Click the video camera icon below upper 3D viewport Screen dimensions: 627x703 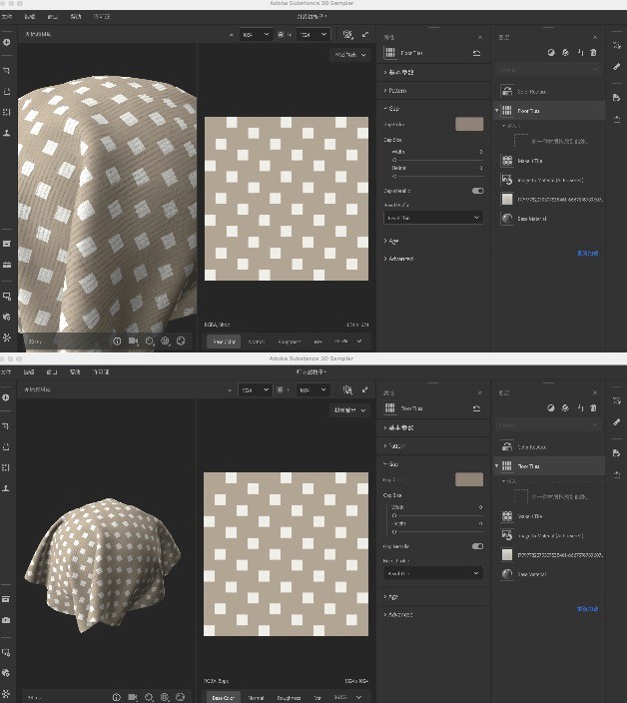click(133, 341)
